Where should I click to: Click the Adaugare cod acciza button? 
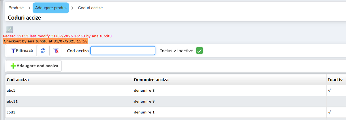click(34, 66)
